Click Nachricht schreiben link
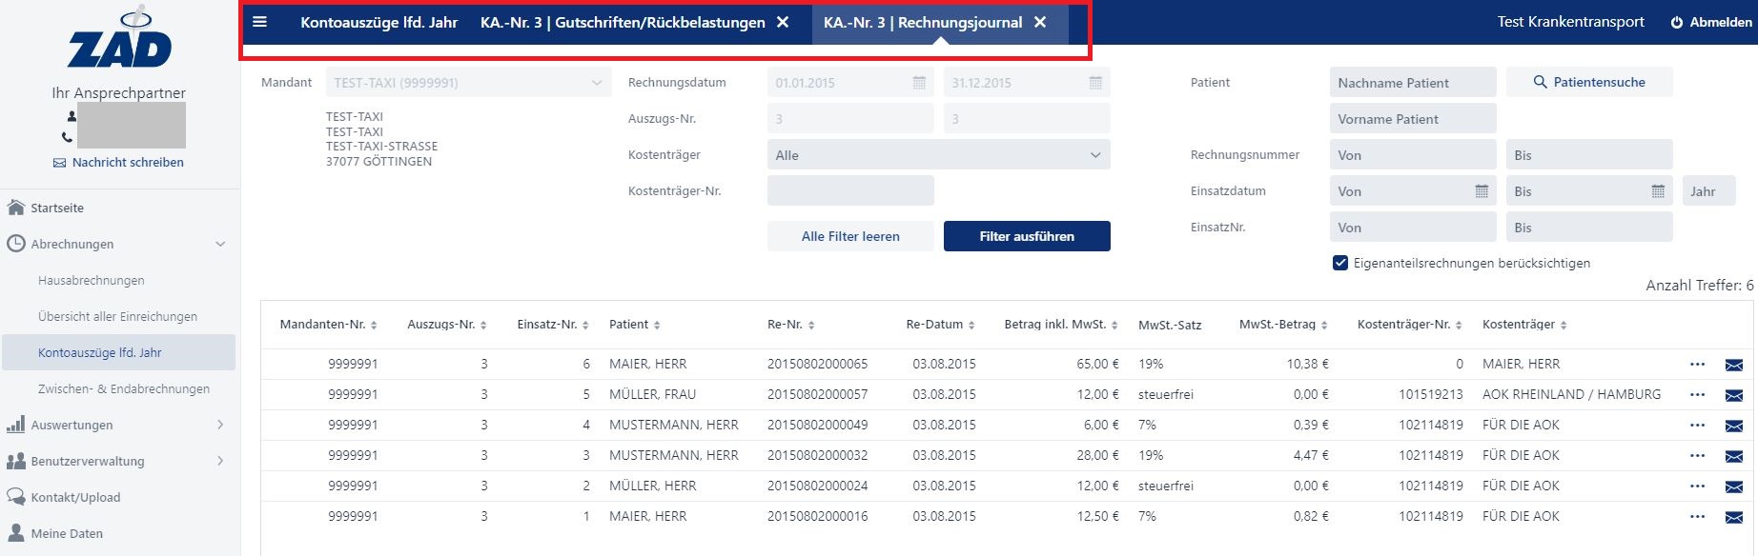This screenshot has width=1758, height=556. (x=128, y=162)
